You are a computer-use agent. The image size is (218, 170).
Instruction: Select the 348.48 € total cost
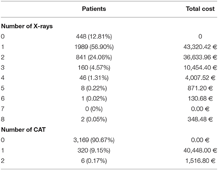pyautogui.click(x=200, y=119)
